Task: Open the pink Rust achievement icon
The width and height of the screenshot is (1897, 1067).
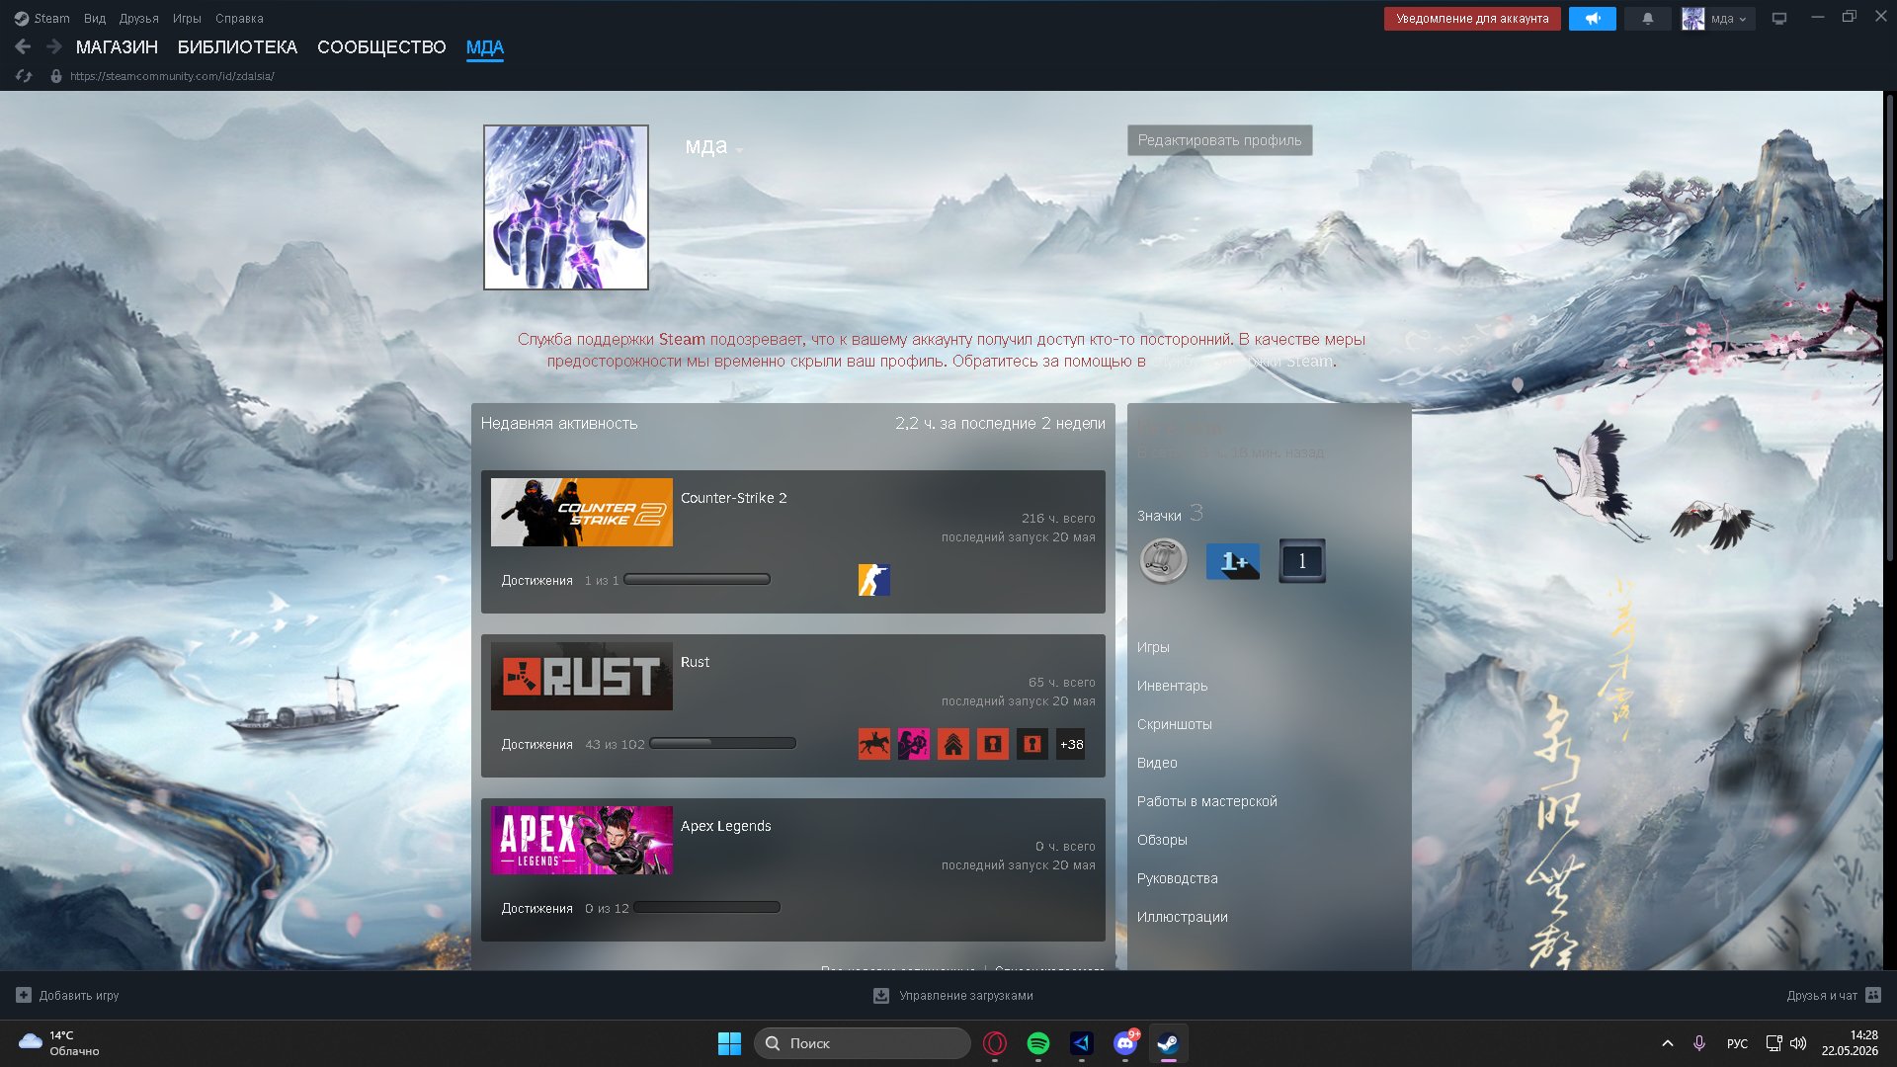Action: (914, 744)
